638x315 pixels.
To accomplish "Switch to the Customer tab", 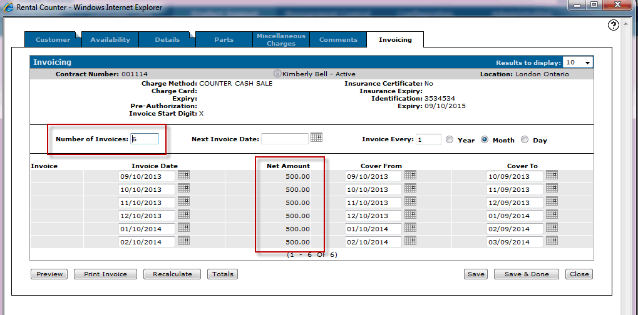I will (53, 40).
